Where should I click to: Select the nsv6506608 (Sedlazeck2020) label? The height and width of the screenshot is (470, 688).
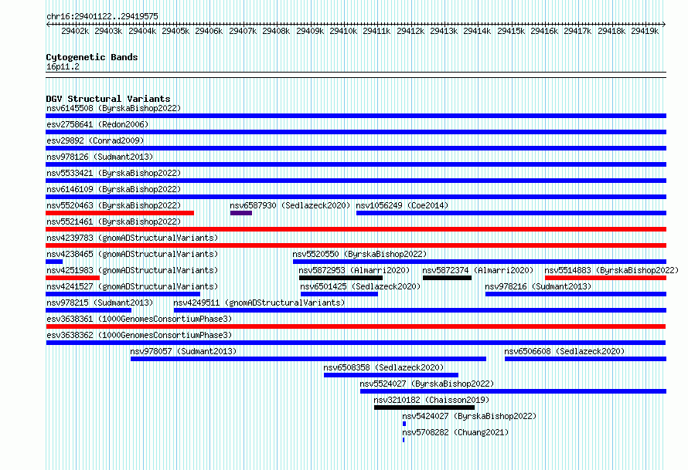[564, 351]
